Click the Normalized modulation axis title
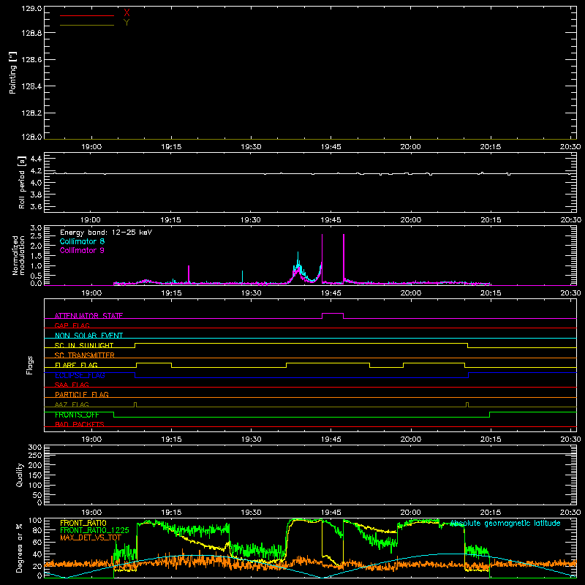Screen dimensions: 585x585 point(18,255)
